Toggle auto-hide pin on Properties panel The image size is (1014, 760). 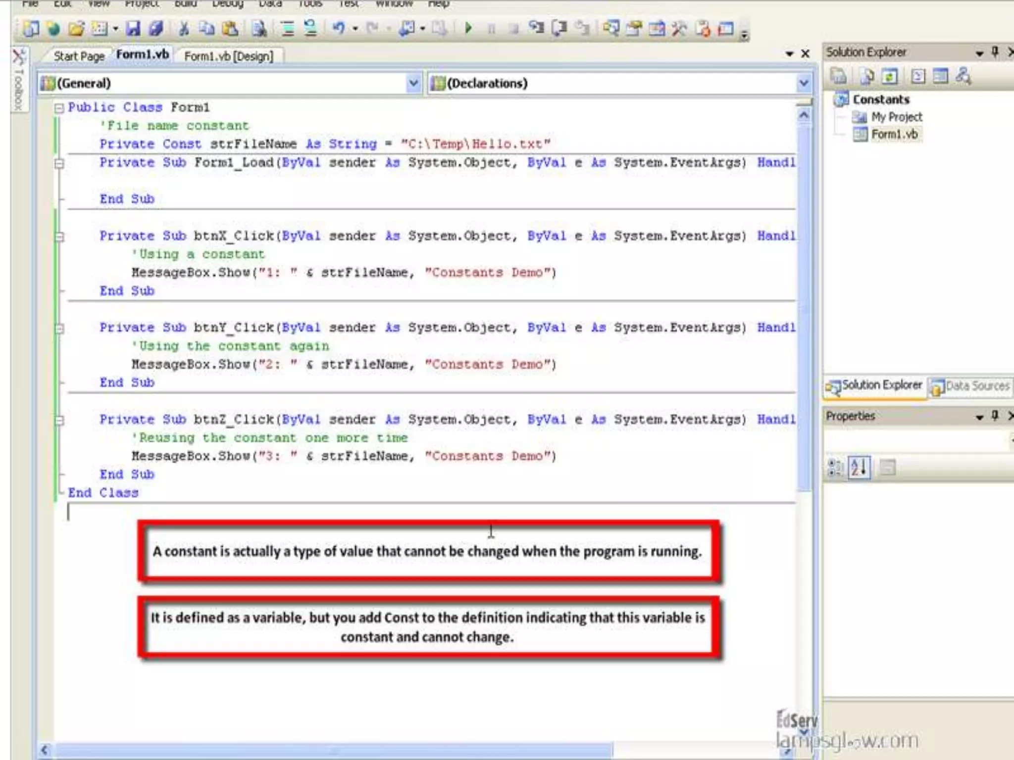(995, 416)
